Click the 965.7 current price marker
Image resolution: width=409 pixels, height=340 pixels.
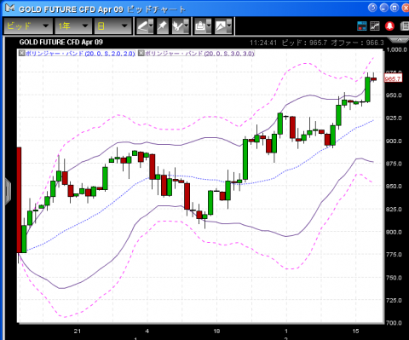click(393, 78)
